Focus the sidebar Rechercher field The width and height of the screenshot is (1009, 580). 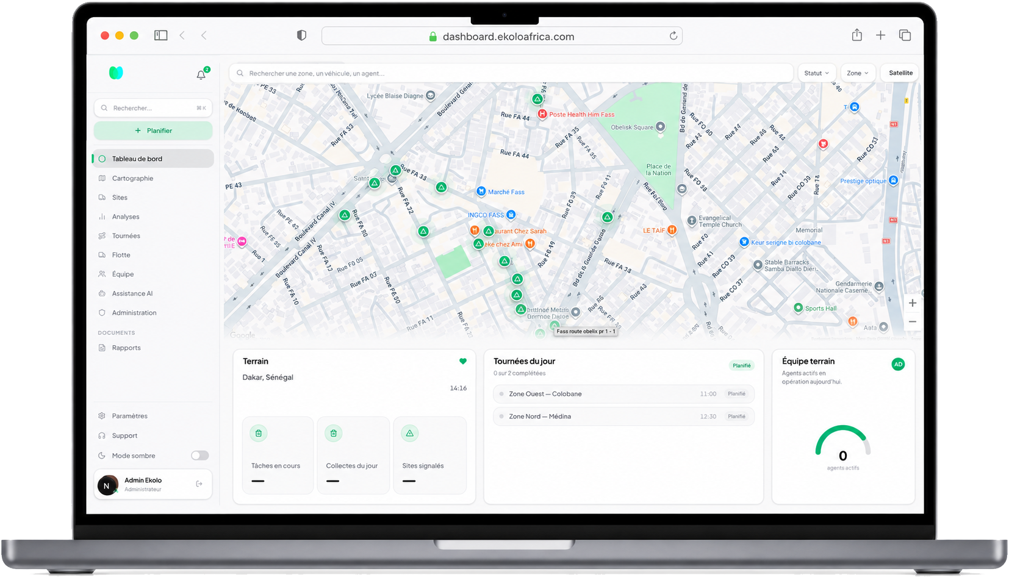pyautogui.click(x=153, y=108)
